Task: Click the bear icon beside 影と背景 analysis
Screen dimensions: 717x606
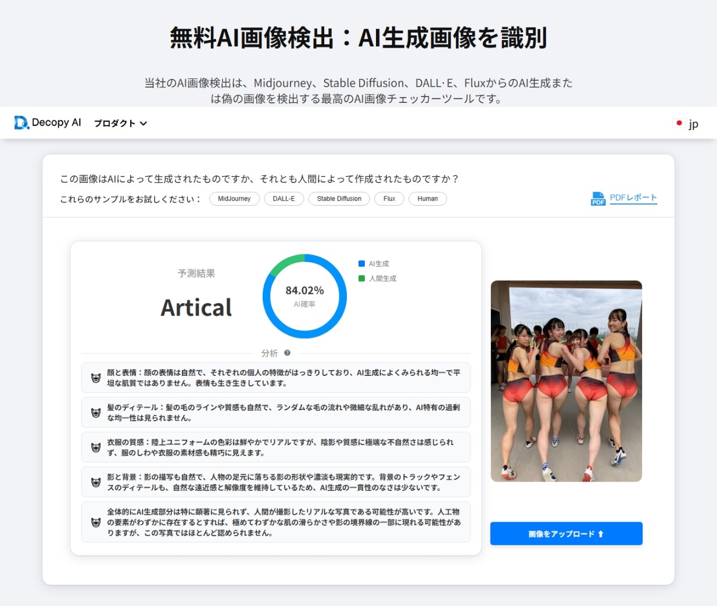Action: pyautogui.click(x=96, y=482)
